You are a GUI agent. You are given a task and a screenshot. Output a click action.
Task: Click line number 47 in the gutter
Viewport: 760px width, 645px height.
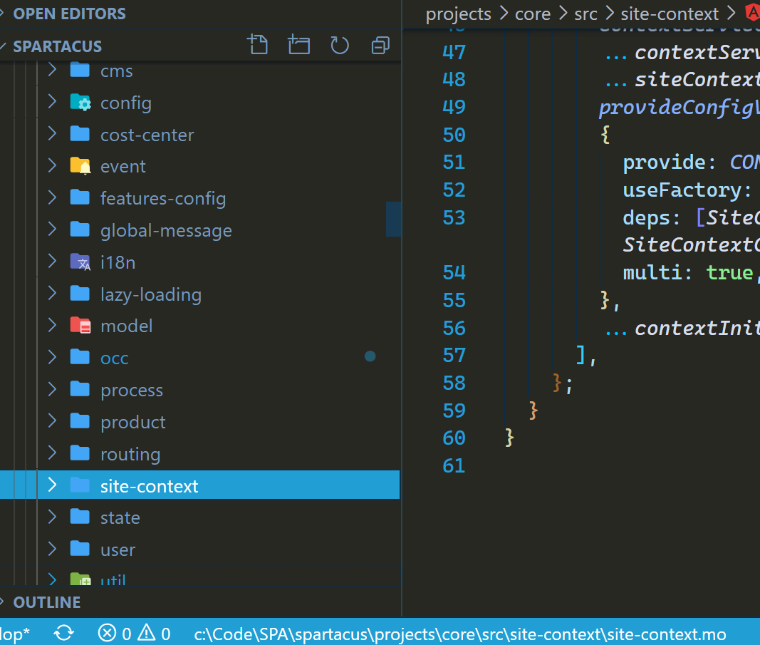(454, 52)
